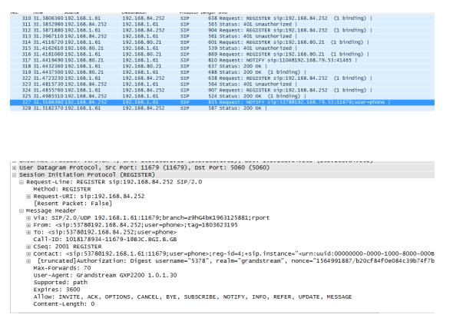
Task: Expand the Request-URI sip:192.168.84.252 node
Action: pyautogui.click(x=28, y=197)
